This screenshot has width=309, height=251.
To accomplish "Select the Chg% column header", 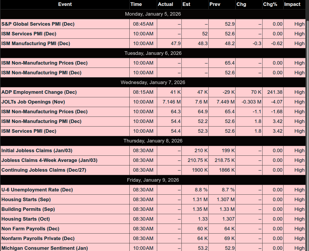I will point(270,4).
